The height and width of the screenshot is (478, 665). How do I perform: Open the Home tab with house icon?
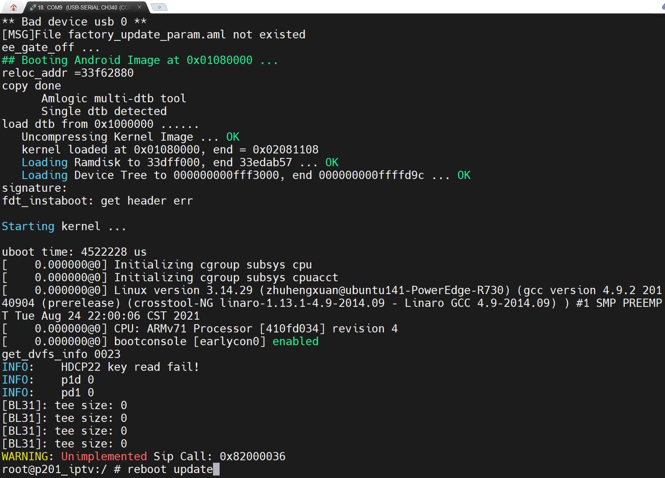click(14, 7)
